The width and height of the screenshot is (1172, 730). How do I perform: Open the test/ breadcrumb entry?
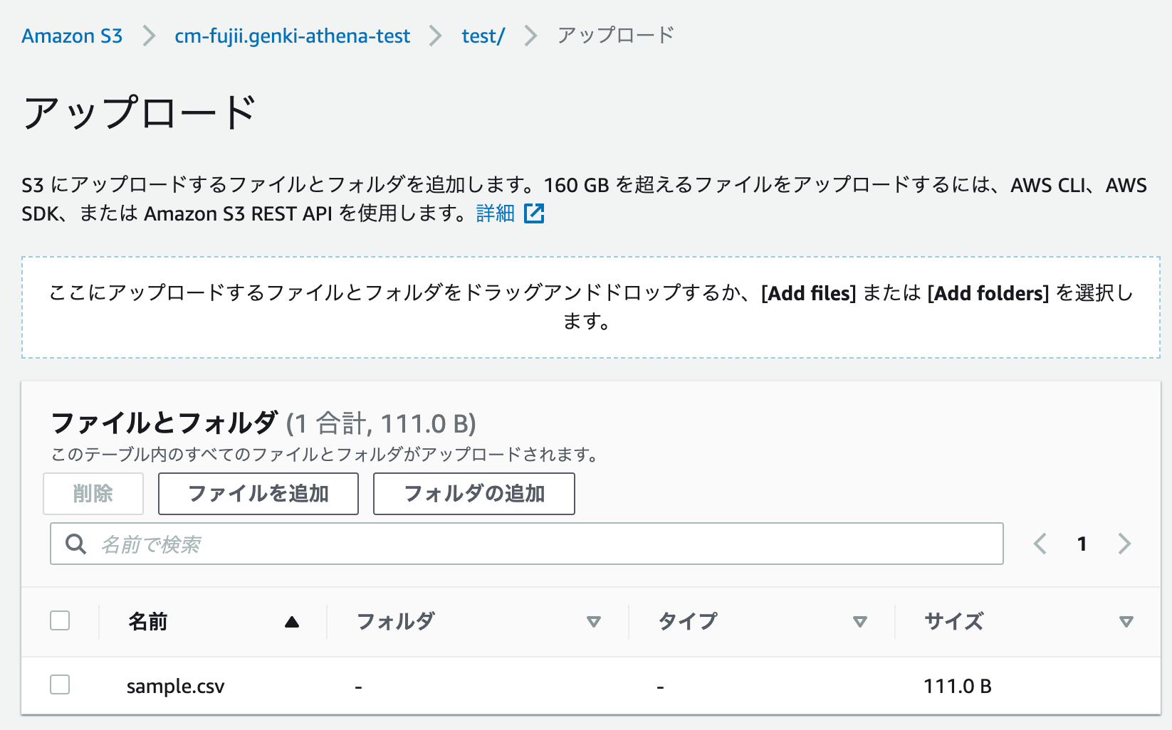483,36
